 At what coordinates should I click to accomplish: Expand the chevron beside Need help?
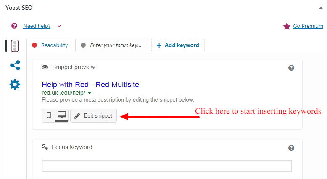[x=59, y=26]
